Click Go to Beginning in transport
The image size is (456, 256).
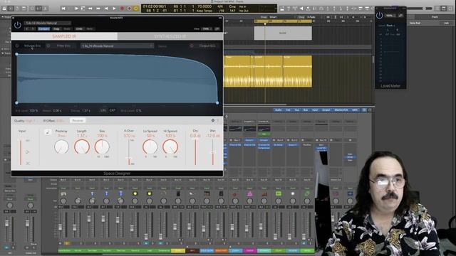click(x=63, y=9)
